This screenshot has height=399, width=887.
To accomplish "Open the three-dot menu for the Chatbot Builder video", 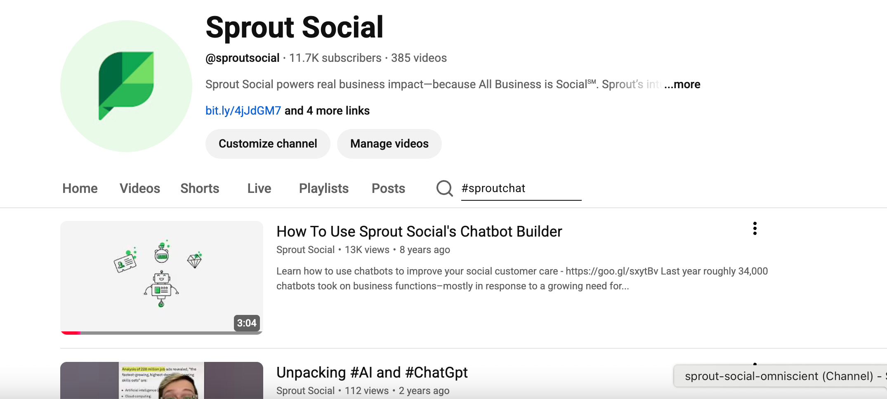I will click(x=755, y=229).
